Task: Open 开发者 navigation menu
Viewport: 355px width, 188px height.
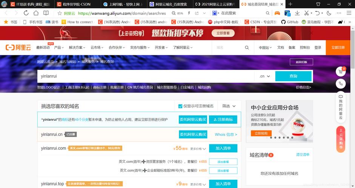Action: coord(161,47)
